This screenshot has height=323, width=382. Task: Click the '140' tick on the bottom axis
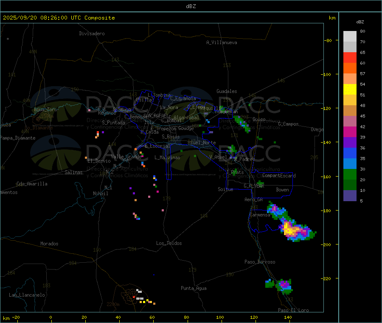point(288,317)
